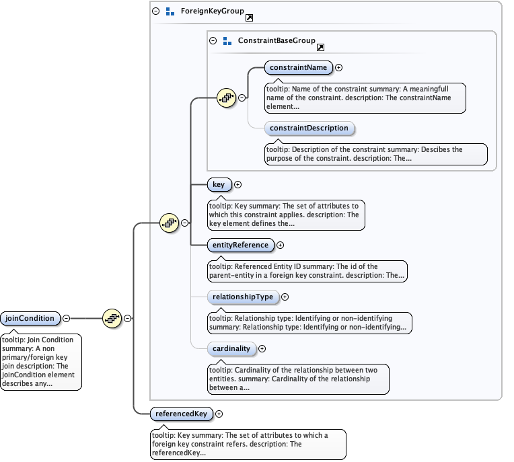The image size is (514, 462).
Task: Expand the cardinality element
Action: (262, 348)
